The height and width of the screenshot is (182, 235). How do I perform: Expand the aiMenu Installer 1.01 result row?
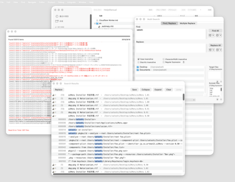(x=55, y=95)
